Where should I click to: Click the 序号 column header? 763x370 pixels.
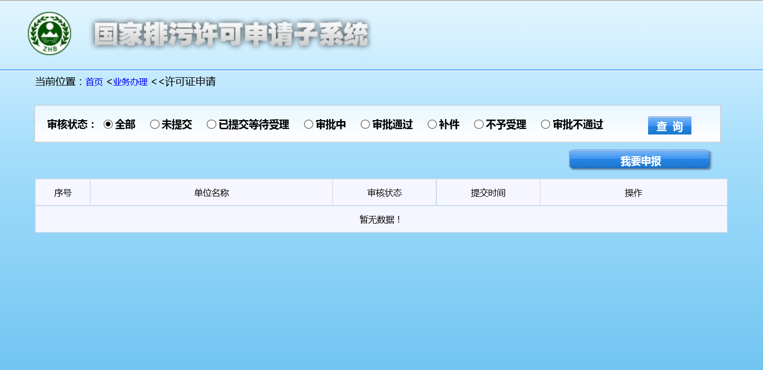(63, 193)
